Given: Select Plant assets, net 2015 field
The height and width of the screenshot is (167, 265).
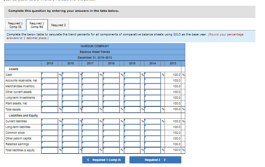Looking at the screenshot, I should click(132, 104).
